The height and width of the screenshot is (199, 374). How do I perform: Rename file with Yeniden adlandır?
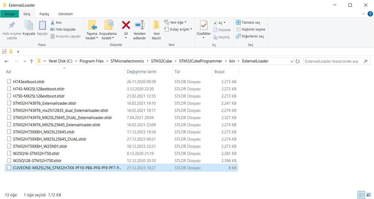tap(140, 30)
